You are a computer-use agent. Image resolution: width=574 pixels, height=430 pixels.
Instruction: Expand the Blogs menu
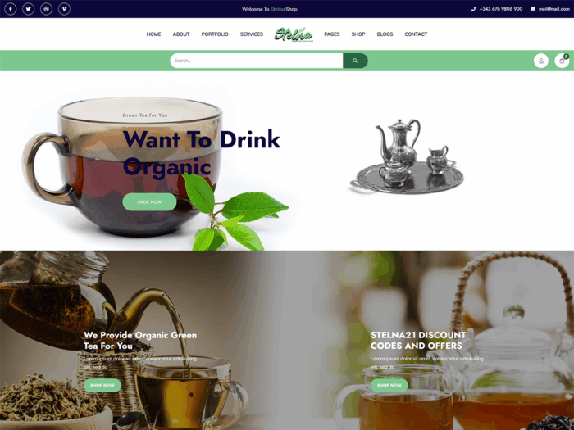[385, 34]
